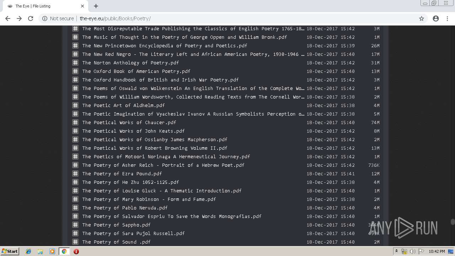Open the Windows Start menu
The image size is (455, 256).
coord(10,251)
